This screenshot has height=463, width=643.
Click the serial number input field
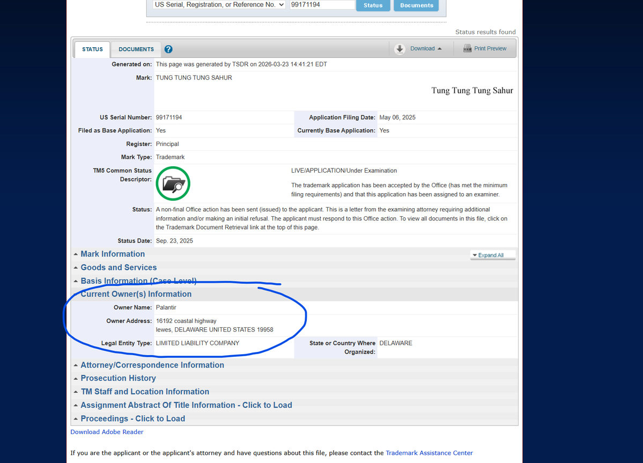coord(322,4)
